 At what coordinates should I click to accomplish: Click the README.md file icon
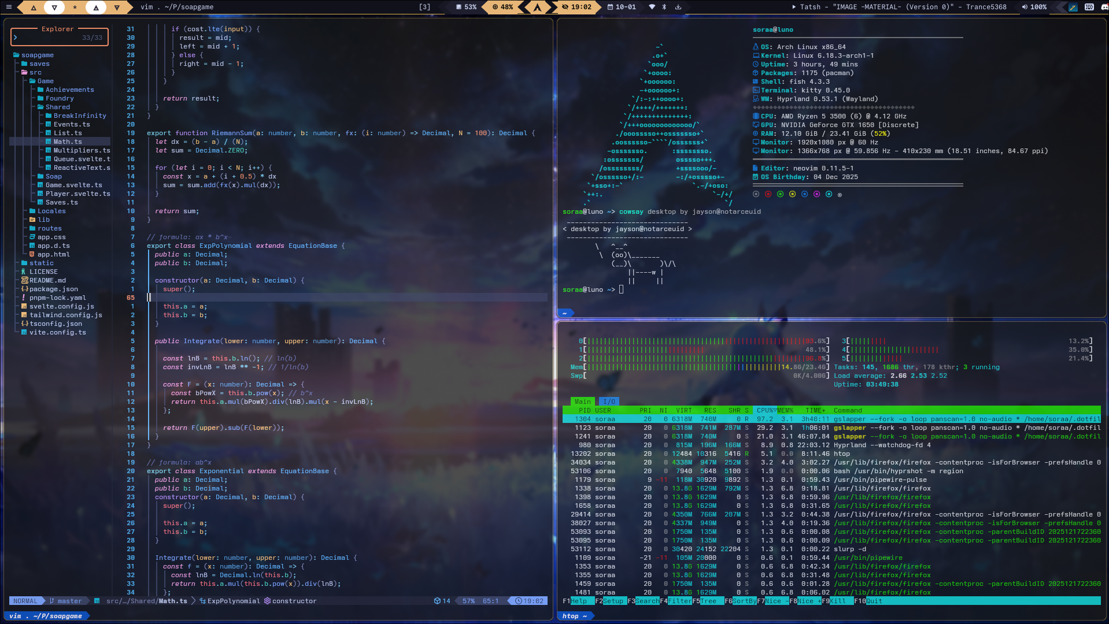(24, 280)
